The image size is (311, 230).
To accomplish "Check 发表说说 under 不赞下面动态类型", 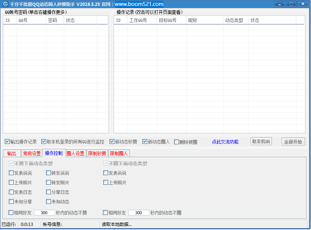I will tap(11, 173).
